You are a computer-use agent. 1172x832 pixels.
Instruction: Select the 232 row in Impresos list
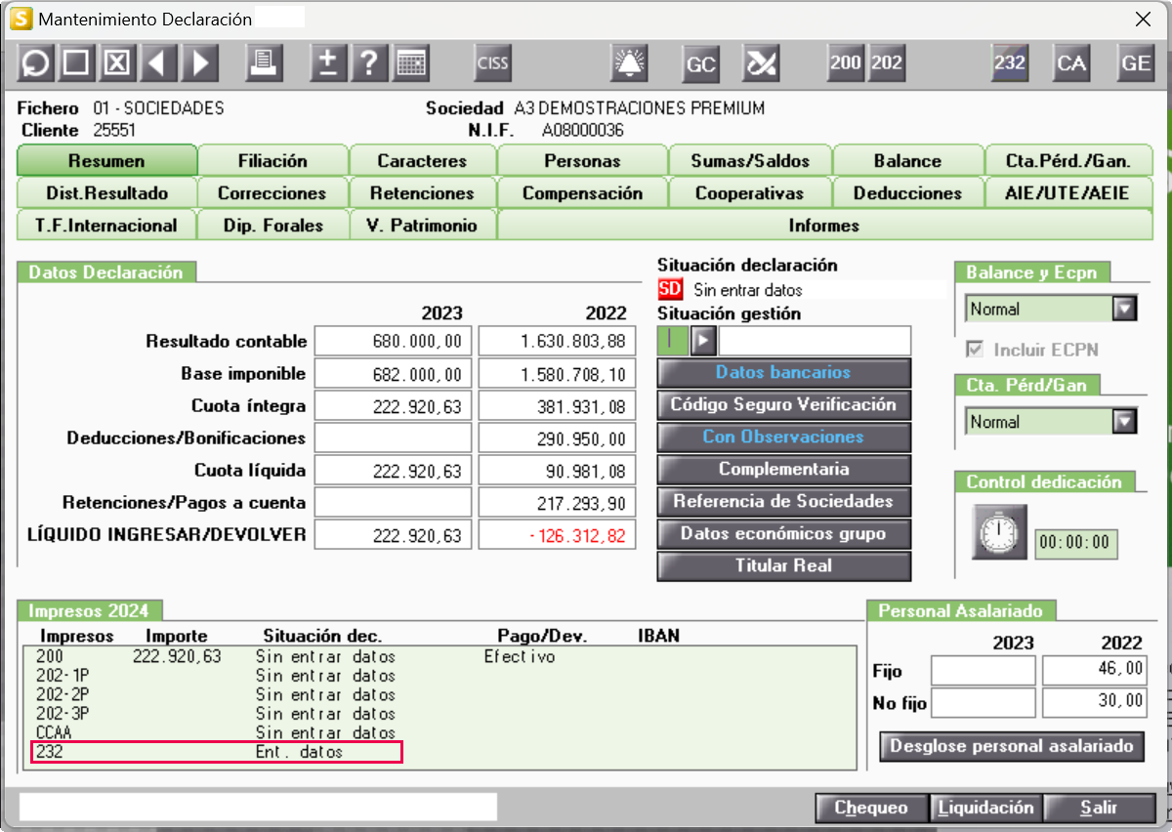point(216,752)
